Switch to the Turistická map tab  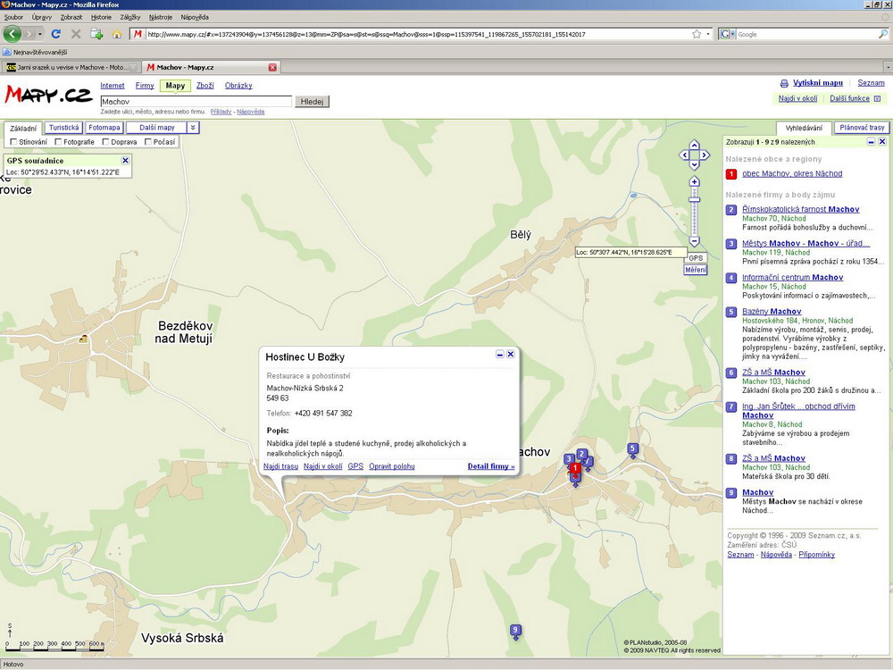tap(64, 128)
